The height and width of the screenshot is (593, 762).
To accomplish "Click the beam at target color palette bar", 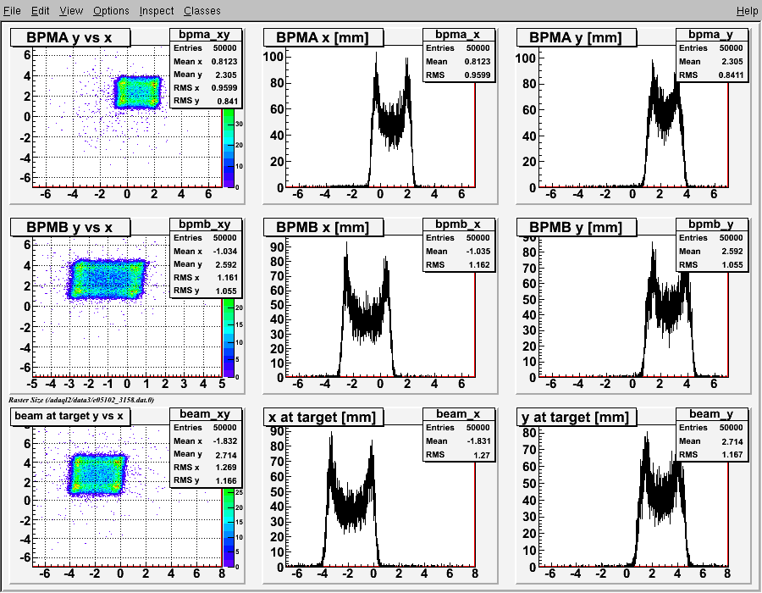I will (x=229, y=527).
